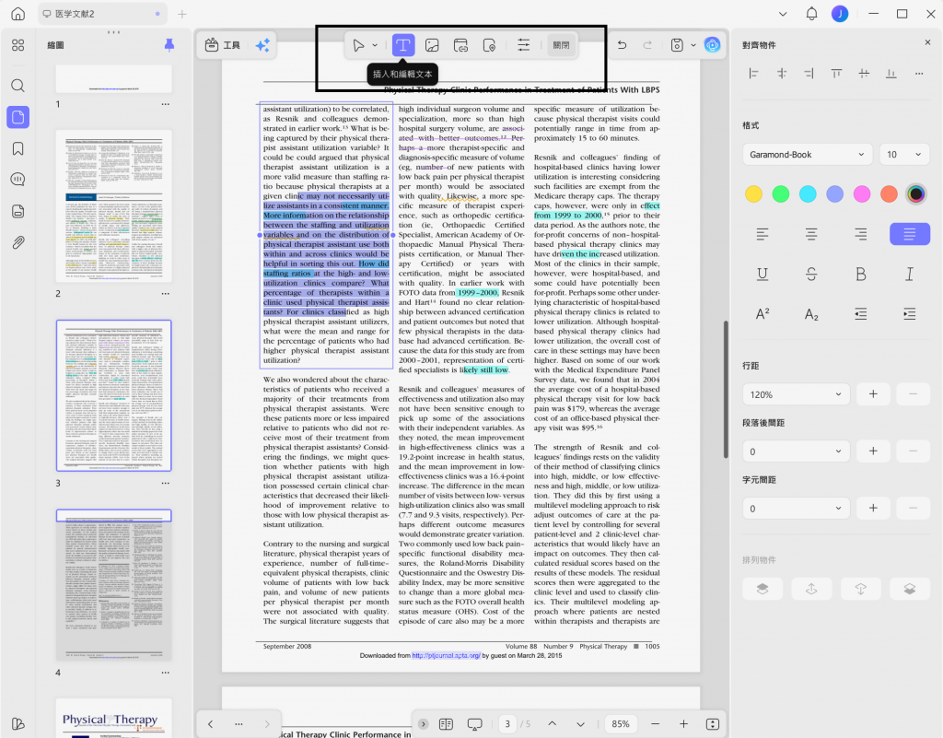Viewport: 943px width, 738px height.
Task: Toggle underline formatting
Action: click(x=763, y=275)
